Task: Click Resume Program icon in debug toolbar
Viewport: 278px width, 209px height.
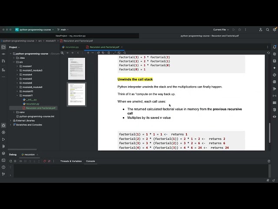Action: point(21,161)
